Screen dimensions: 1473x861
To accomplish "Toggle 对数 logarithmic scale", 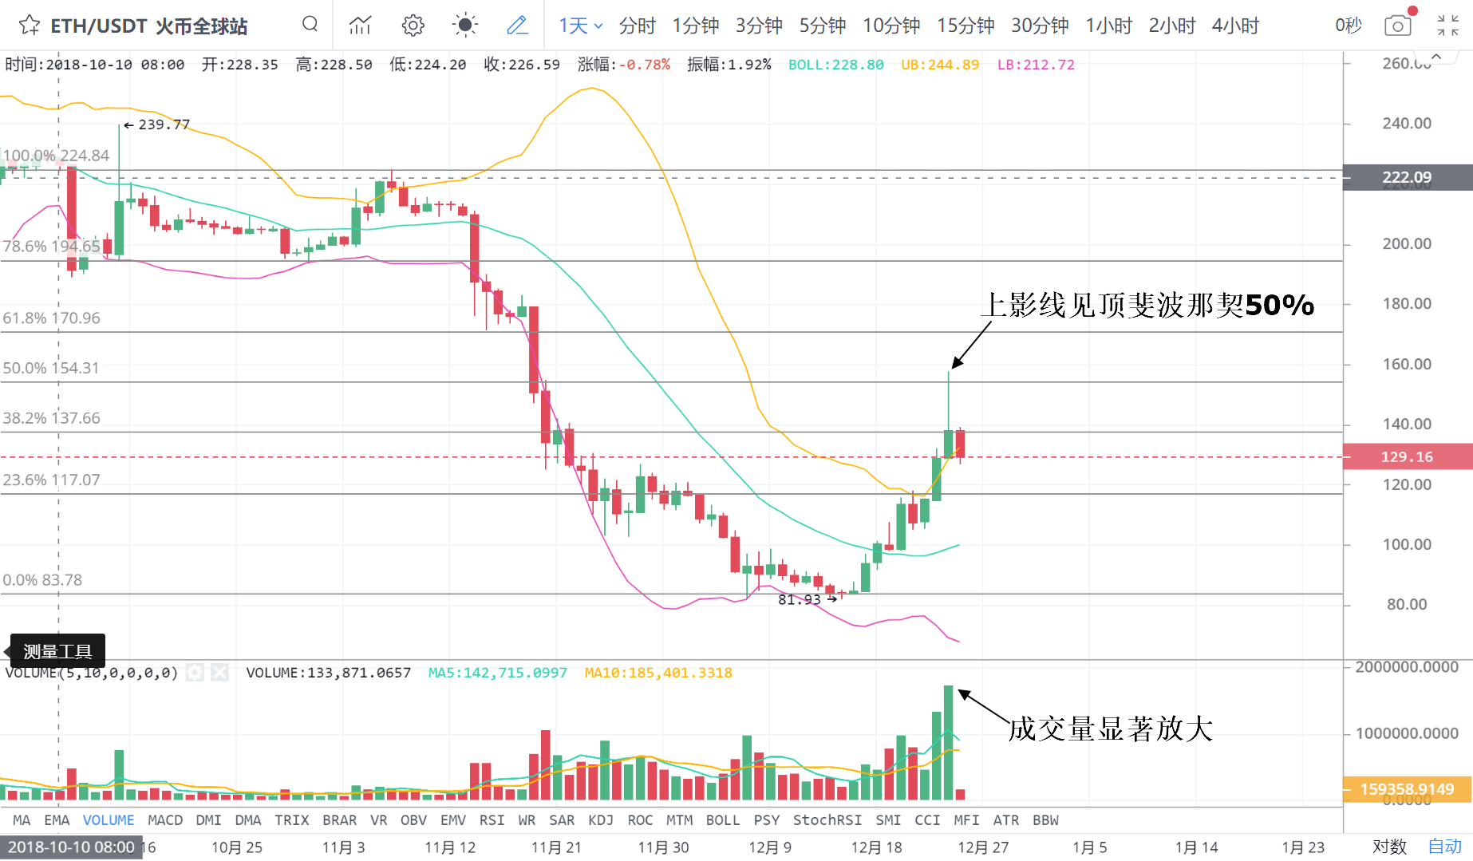I will [x=1389, y=847].
